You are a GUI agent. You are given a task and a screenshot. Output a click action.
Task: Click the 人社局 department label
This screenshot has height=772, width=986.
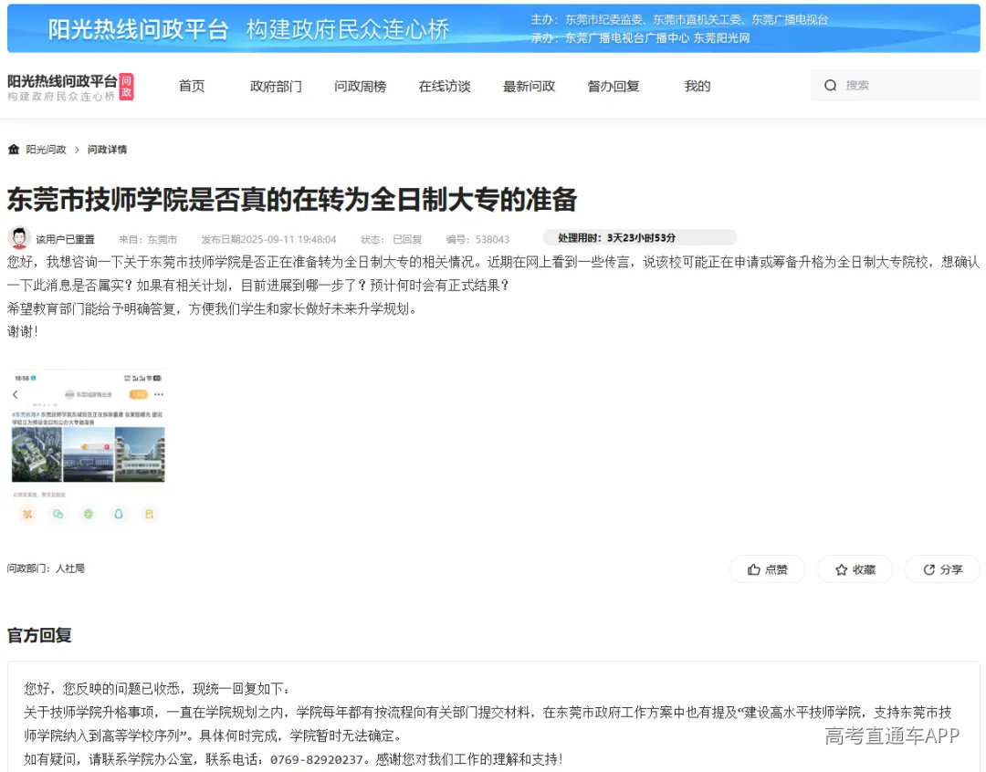point(69,569)
